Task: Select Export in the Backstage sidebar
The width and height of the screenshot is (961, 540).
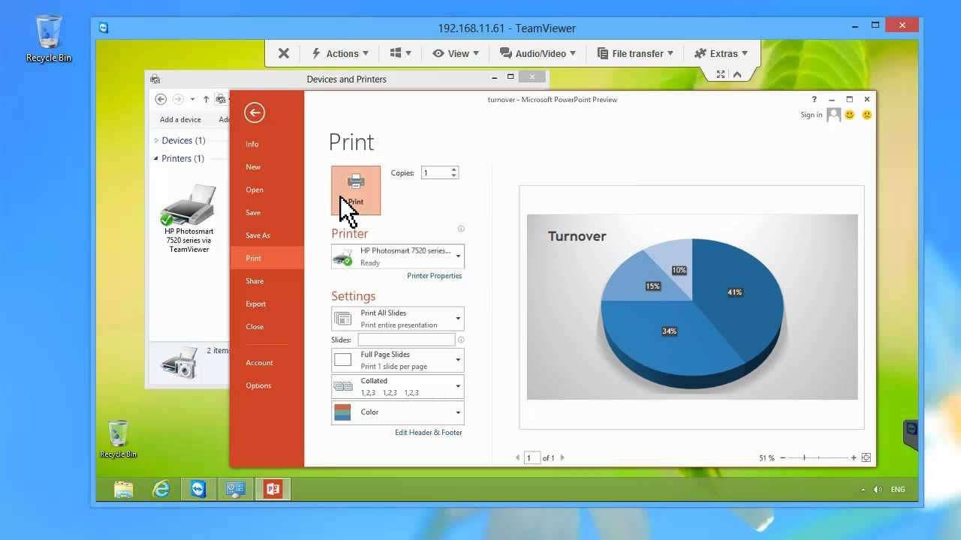Action: [255, 304]
